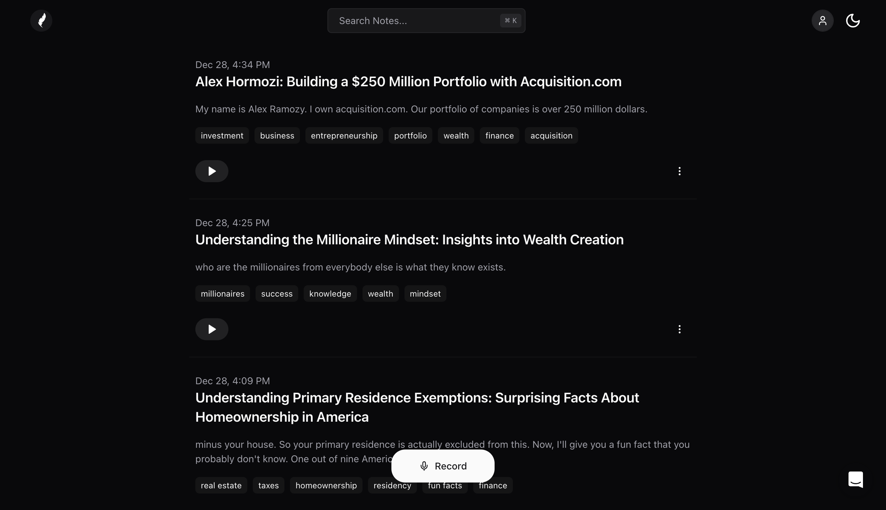Select the knowledge tag
886x510 pixels.
[330, 293]
